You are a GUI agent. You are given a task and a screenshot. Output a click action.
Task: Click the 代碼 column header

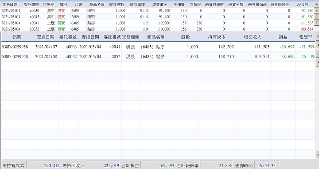[78, 4]
